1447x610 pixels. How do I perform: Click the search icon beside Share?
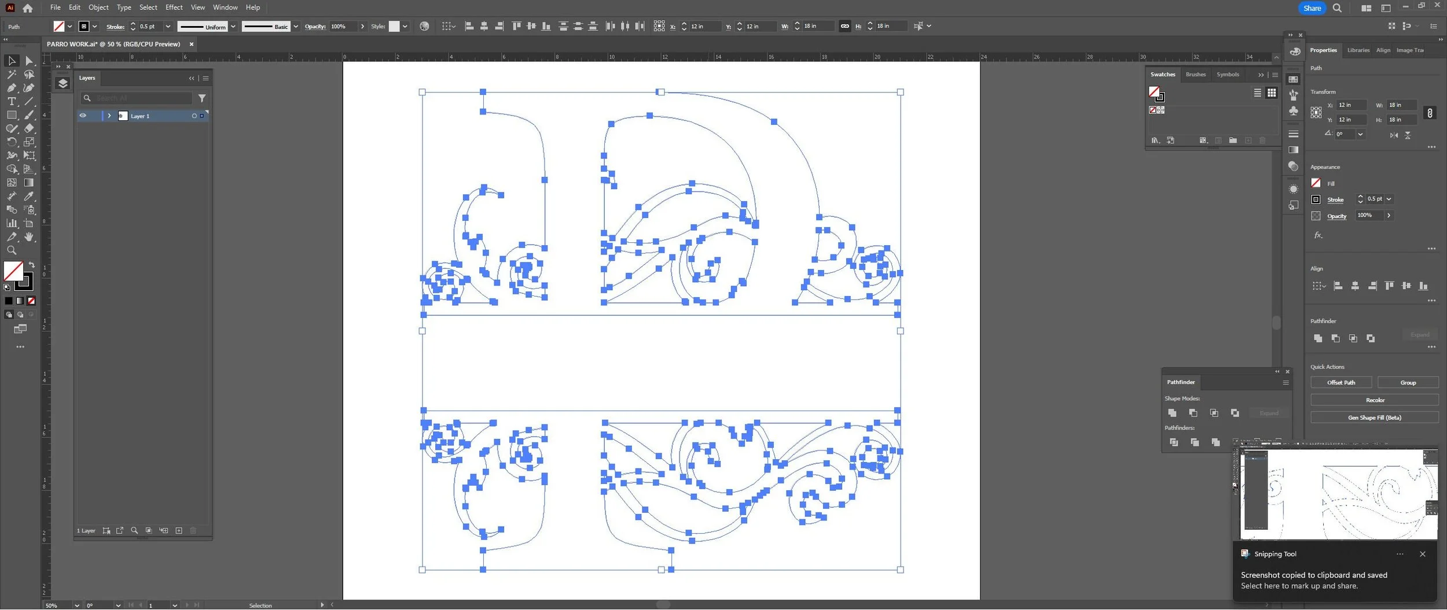(1337, 8)
